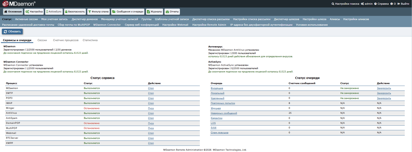Viewport: 412px width, 152px height.
Task: Open the Журналы section
Action: click(154, 11)
